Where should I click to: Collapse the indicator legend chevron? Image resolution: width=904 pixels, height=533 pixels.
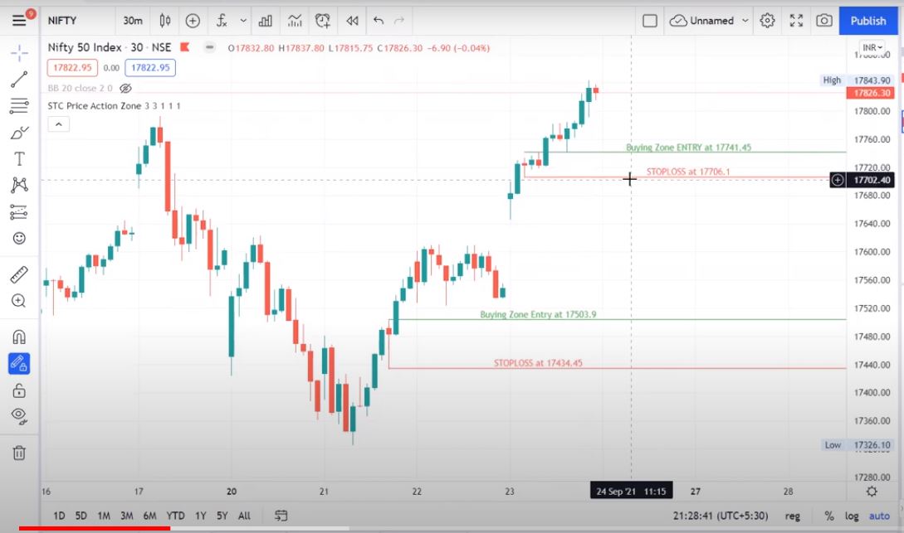coord(58,124)
